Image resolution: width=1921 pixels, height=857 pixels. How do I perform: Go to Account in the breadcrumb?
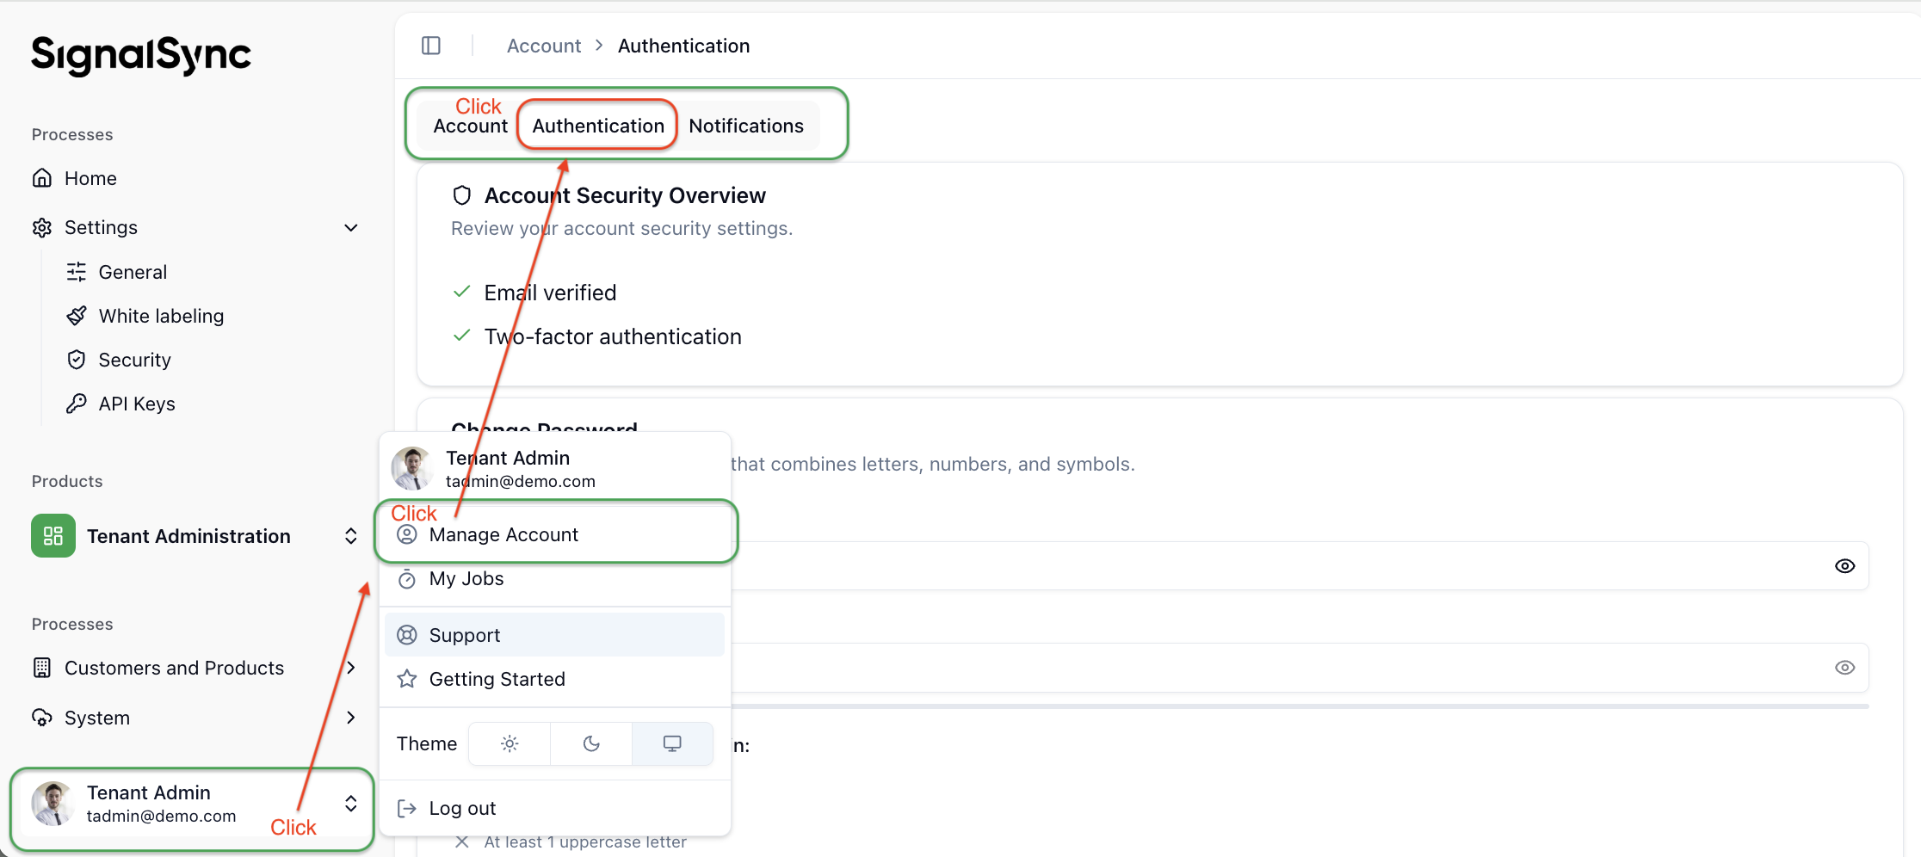tap(544, 46)
